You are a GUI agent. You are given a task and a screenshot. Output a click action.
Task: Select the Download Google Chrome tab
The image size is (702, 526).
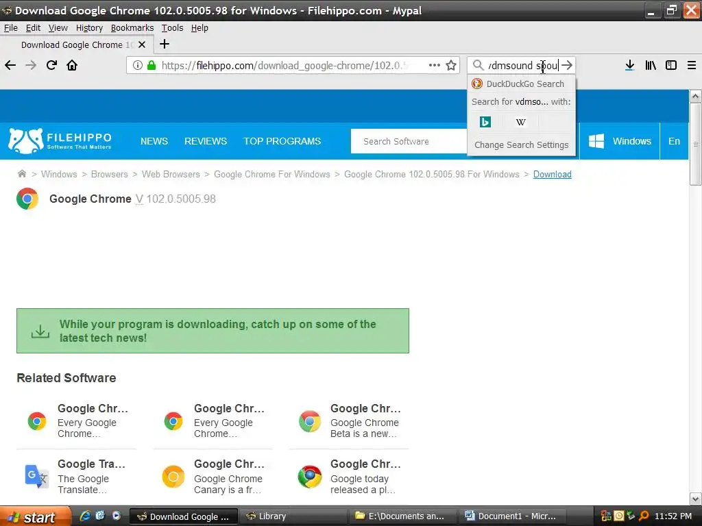77,45
